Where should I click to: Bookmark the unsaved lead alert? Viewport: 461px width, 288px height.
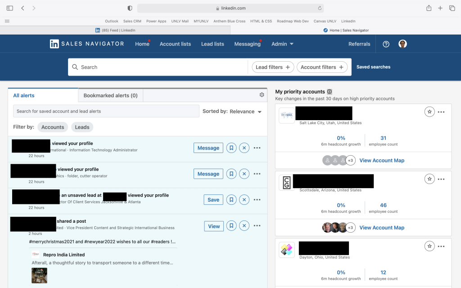point(231,199)
